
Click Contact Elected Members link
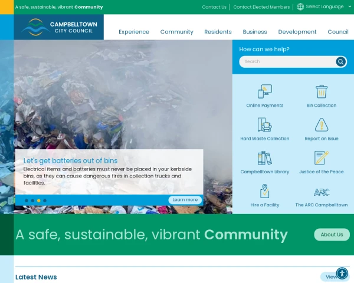tap(261, 7)
